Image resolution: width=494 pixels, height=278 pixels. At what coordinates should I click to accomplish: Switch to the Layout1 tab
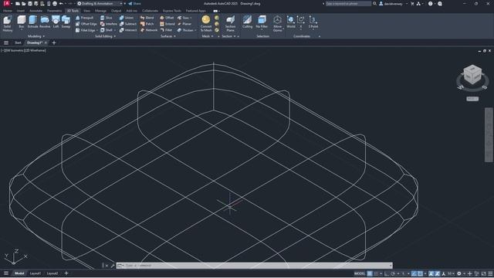[36, 273]
